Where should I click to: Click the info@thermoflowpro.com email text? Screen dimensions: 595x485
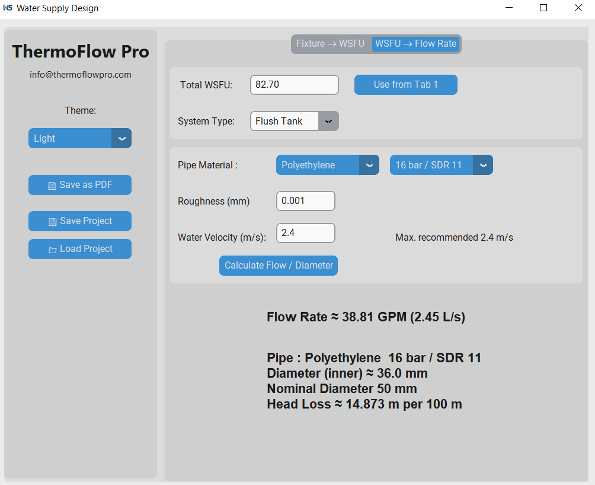pos(81,75)
